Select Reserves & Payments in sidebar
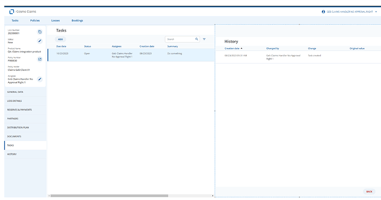The image size is (381, 200). pos(25,110)
